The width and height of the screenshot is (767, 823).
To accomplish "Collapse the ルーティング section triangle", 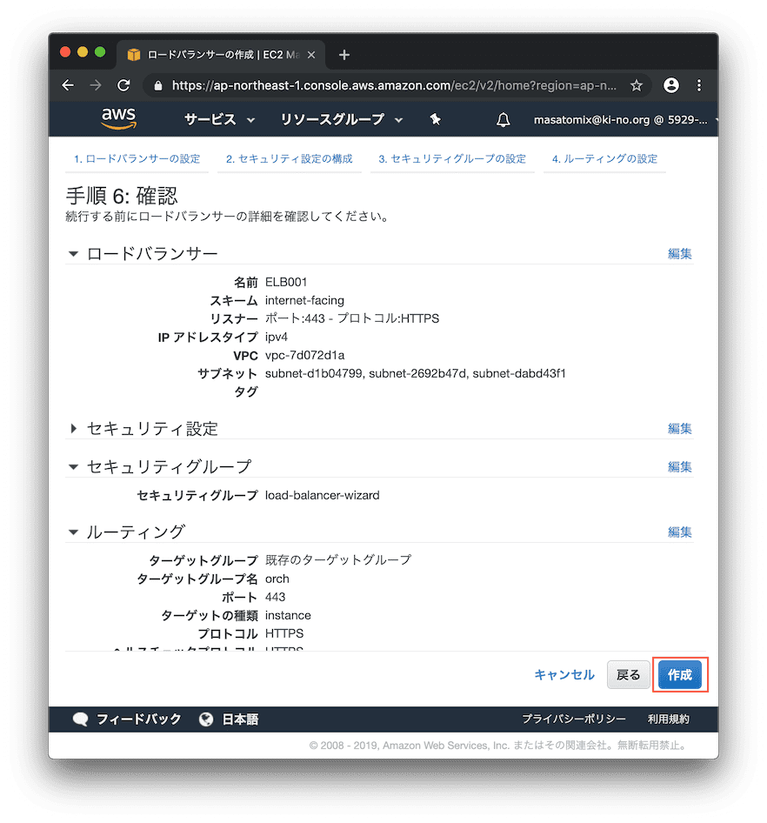I will coord(73,532).
